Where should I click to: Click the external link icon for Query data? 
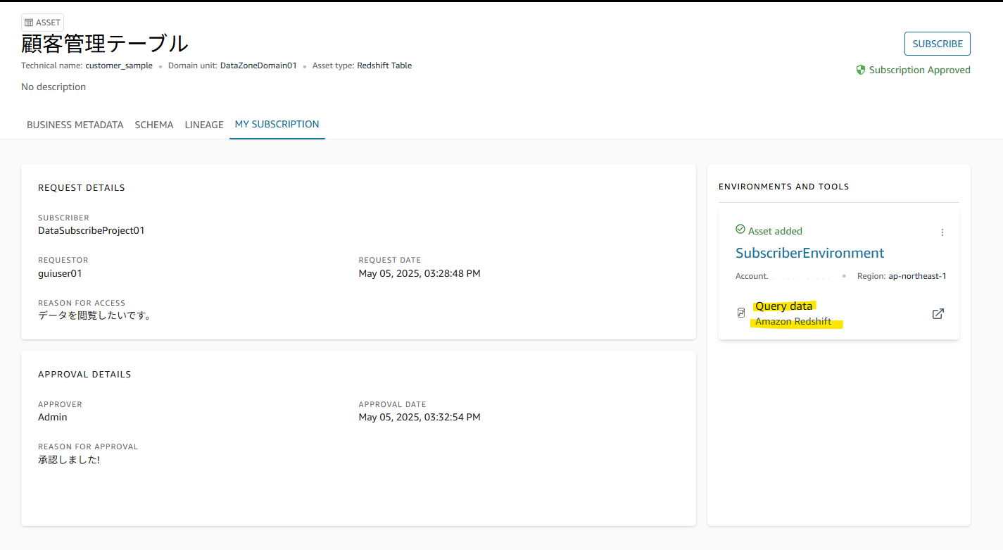coord(938,314)
